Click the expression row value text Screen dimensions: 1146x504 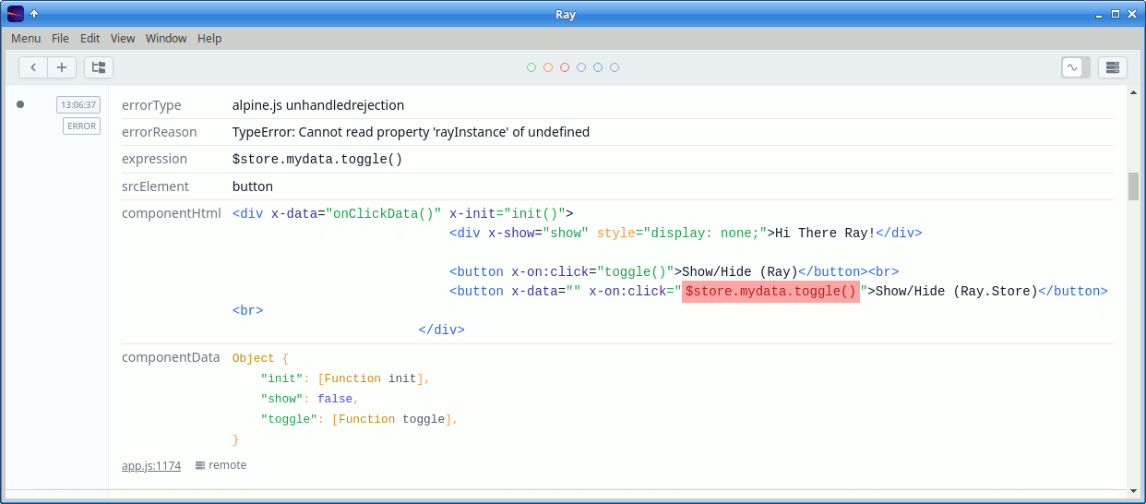coord(317,160)
